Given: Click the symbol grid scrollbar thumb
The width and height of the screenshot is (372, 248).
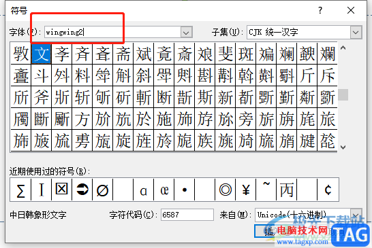Looking at the screenshot, I should click(343, 94).
